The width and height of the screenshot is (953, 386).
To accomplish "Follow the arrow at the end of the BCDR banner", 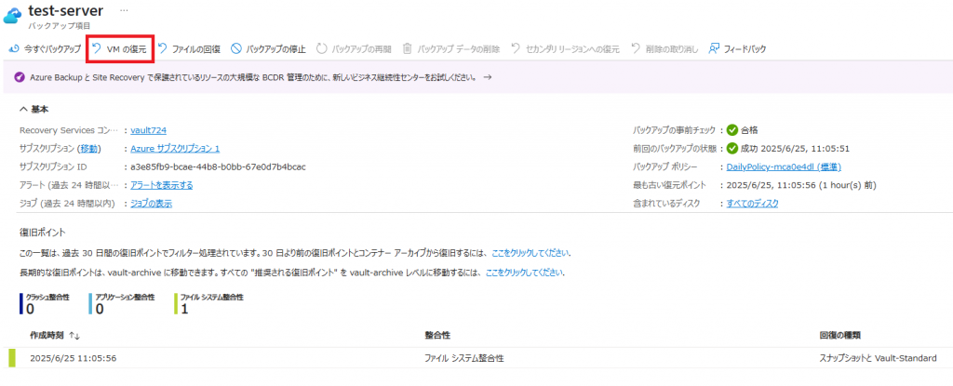I will click(487, 78).
